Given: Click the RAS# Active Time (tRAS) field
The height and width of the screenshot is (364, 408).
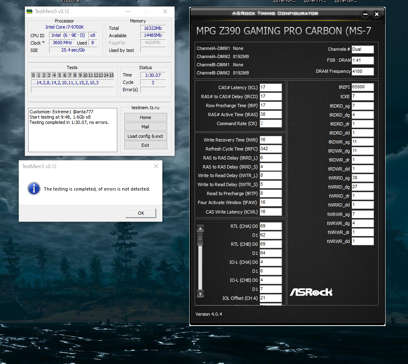Looking at the screenshot, I should (271, 115).
